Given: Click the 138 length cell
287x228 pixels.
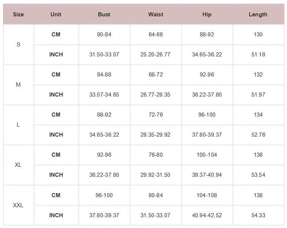Looking at the screenshot, I should [258, 195].
